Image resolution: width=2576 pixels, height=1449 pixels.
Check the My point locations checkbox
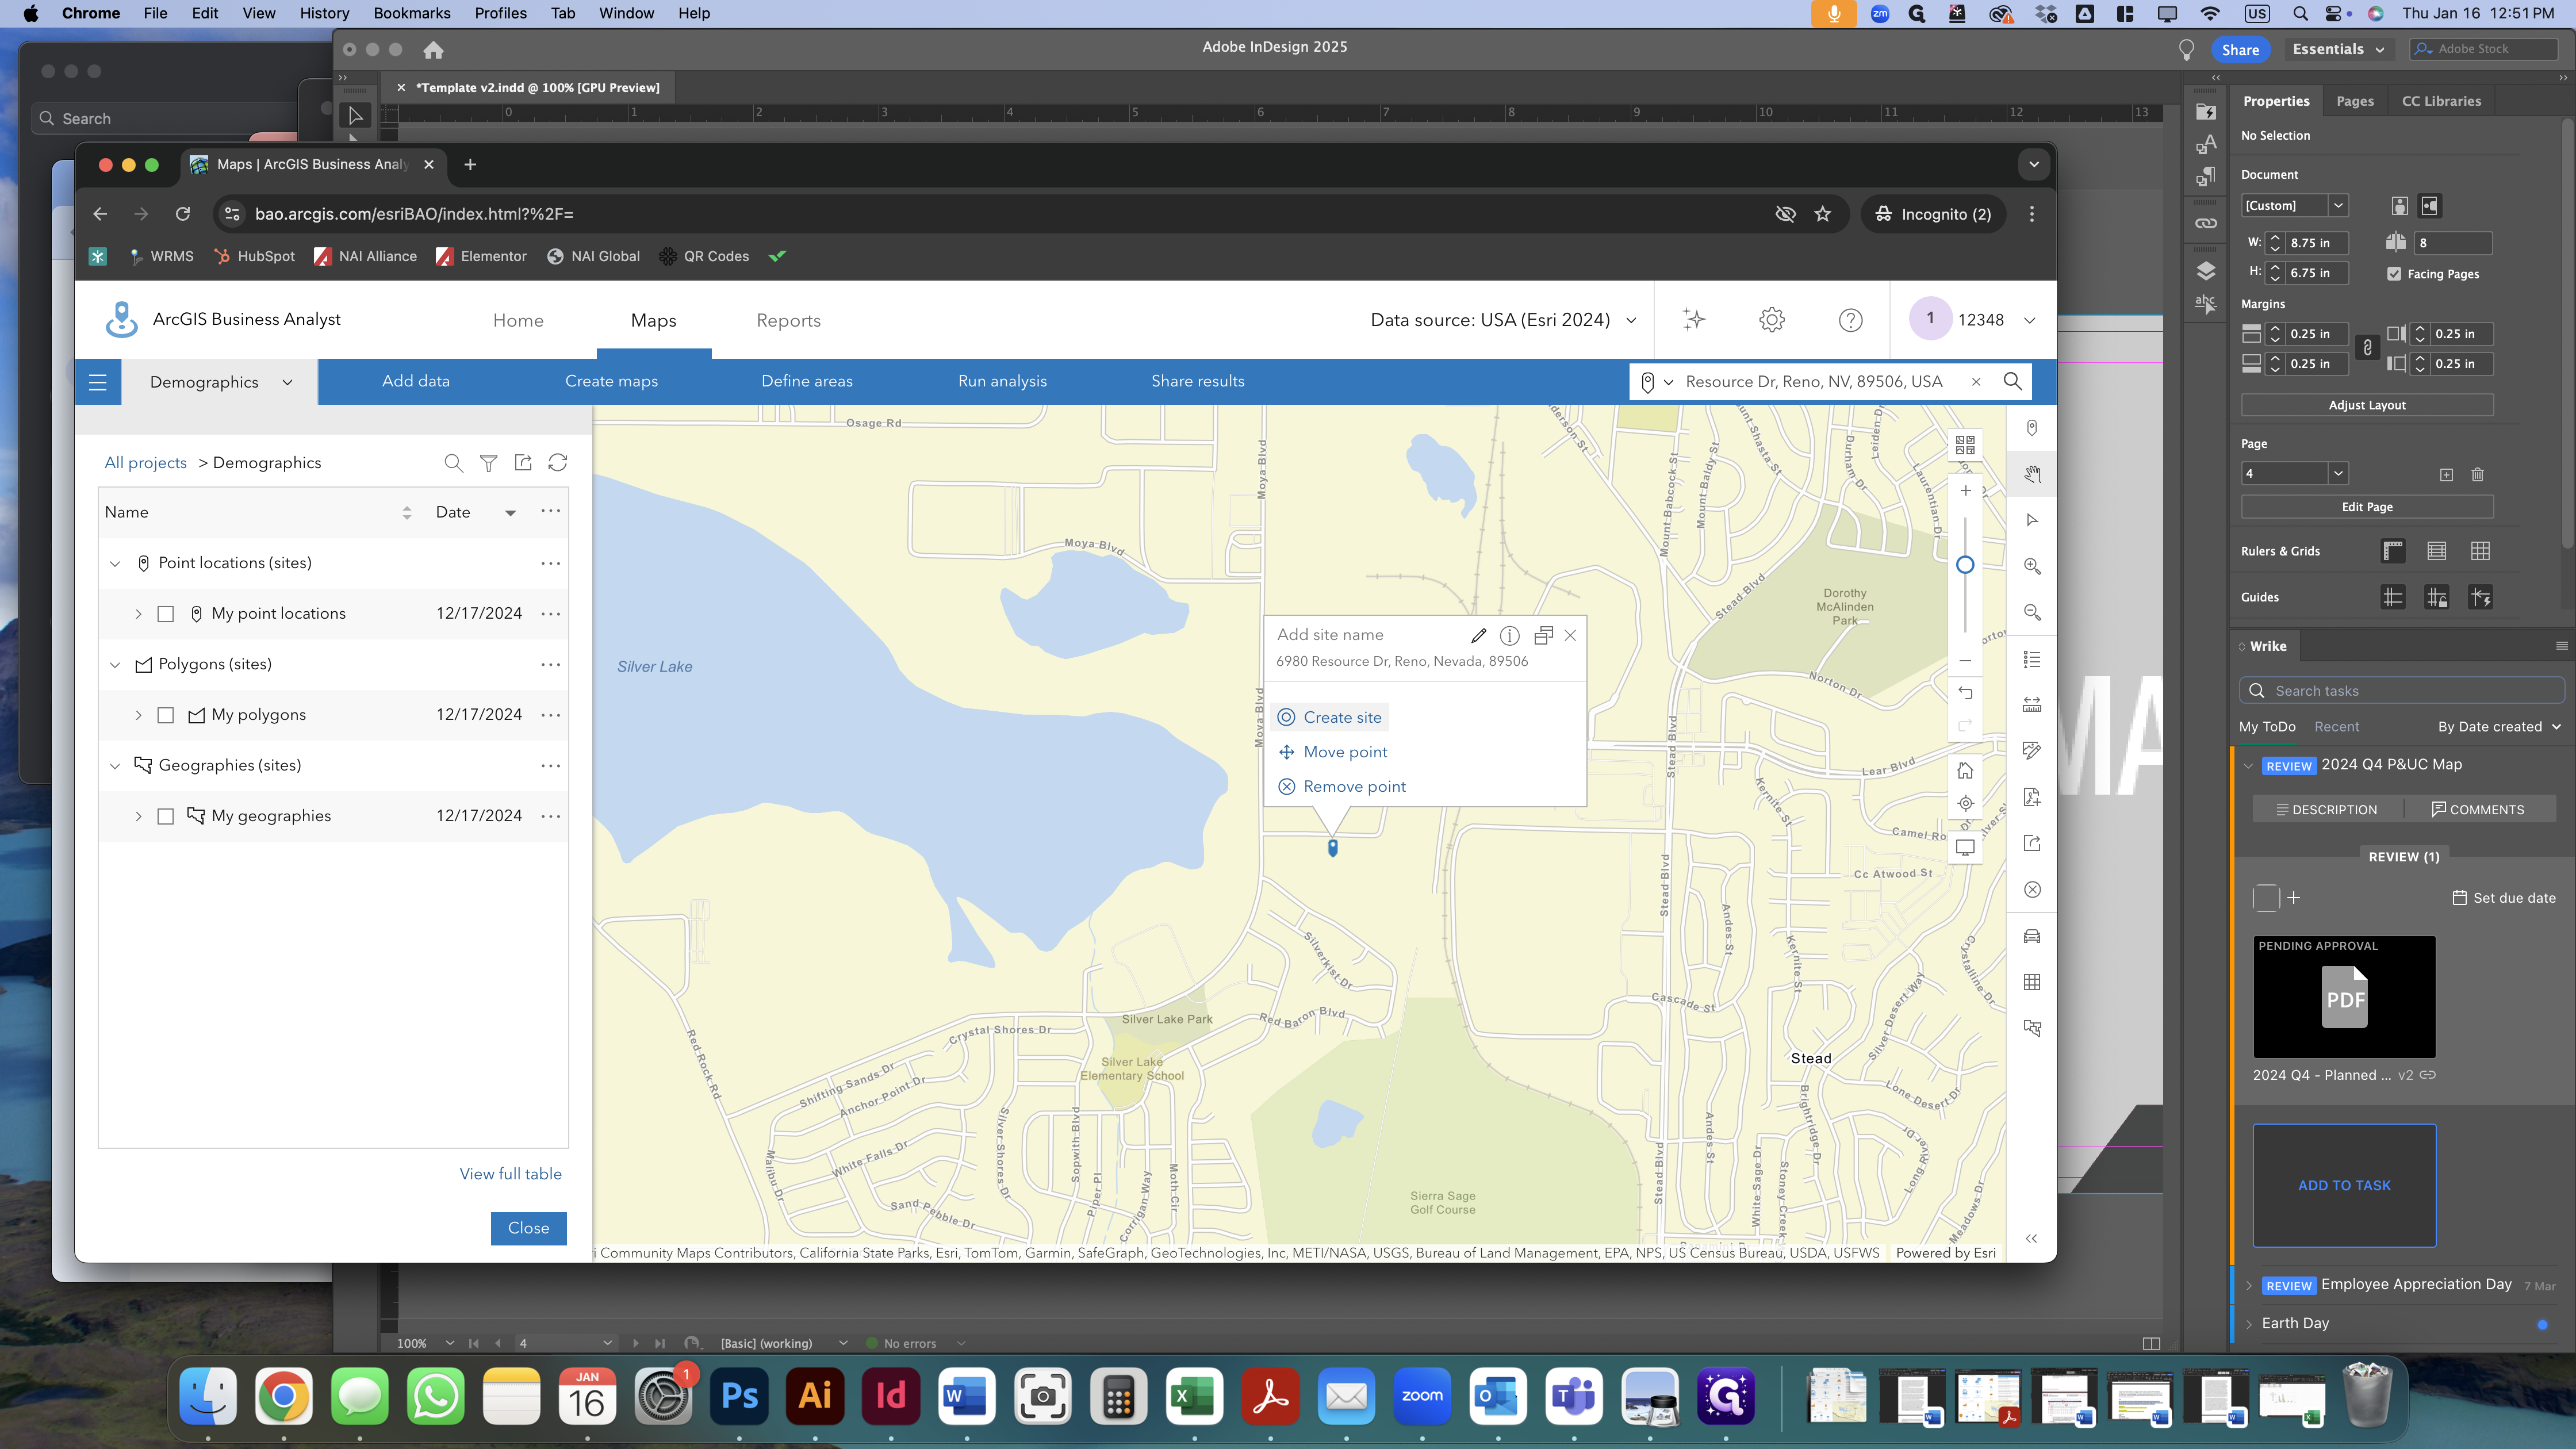[166, 614]
